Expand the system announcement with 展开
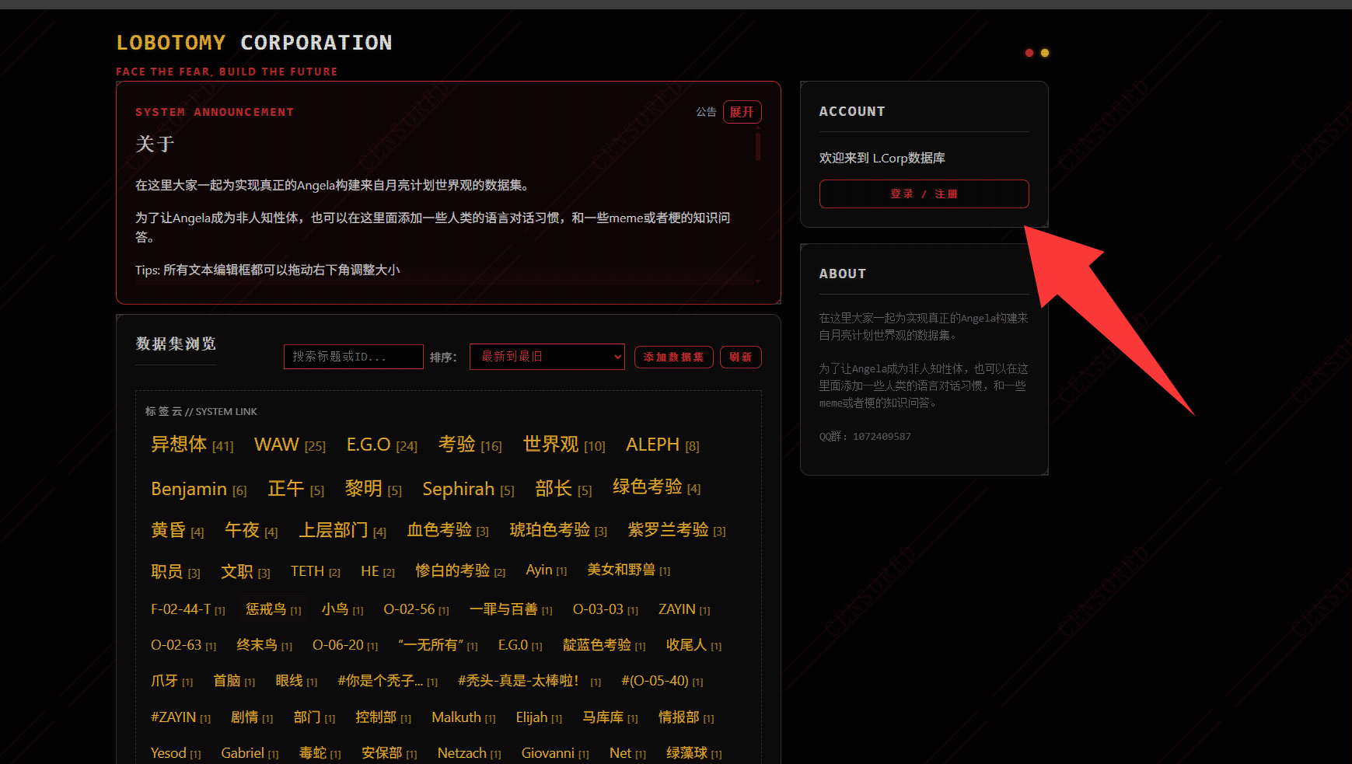Image resolution: width=1352 pixels, height=764 pixels. click(x=742, y=112)
